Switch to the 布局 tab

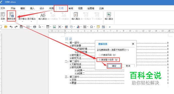coord(52,8)
